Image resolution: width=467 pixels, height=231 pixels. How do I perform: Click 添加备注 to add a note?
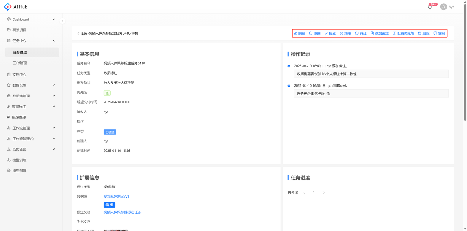point(379,33)
